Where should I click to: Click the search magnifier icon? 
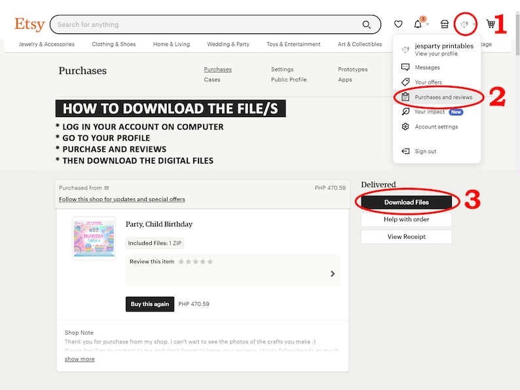[367, 24]
